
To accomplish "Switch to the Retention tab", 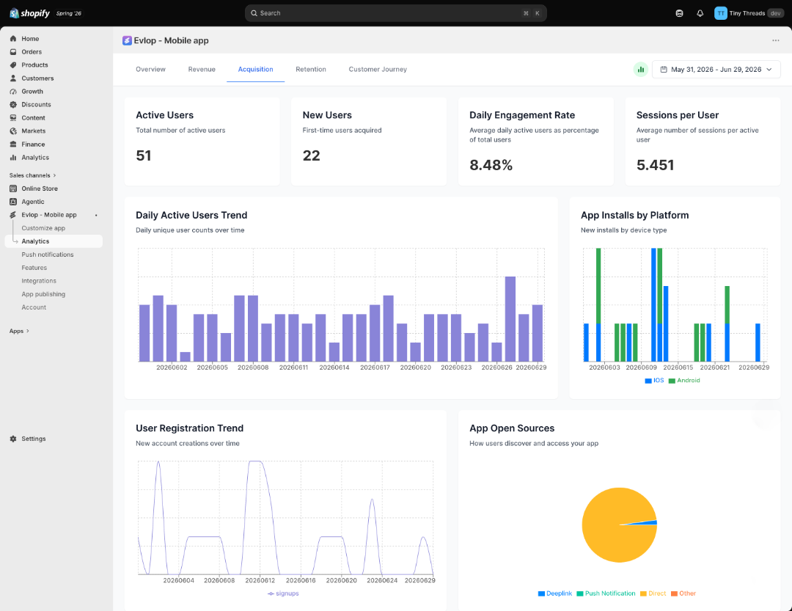I will [x=311, y=69].
